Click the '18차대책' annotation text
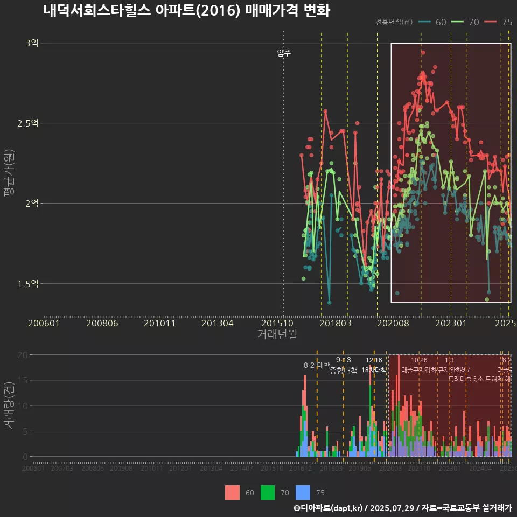517x517 pixels. (374, 370)
